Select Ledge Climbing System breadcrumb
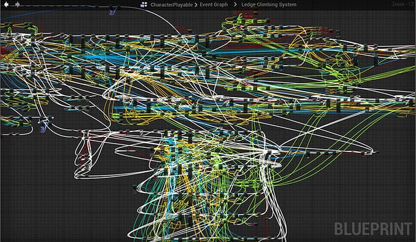 click(269, 4)
